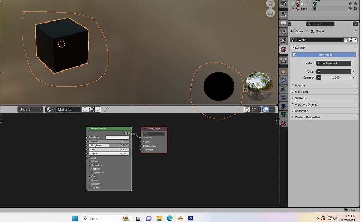Click the Metallic value slider
The height and width of the screenshot is (222, 362).
click(109, 141)
